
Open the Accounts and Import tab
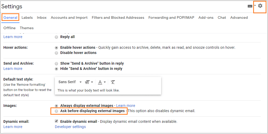69,17
